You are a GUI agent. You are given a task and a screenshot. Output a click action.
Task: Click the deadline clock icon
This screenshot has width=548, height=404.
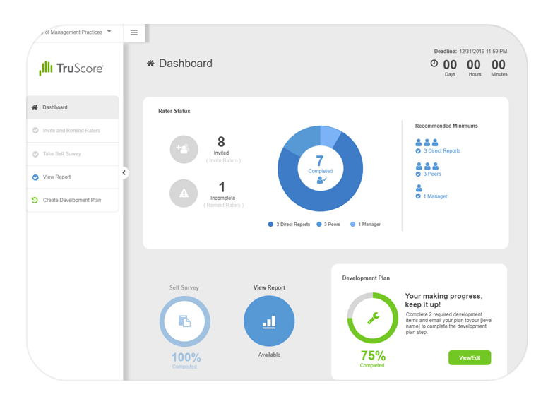click(434, 64)
